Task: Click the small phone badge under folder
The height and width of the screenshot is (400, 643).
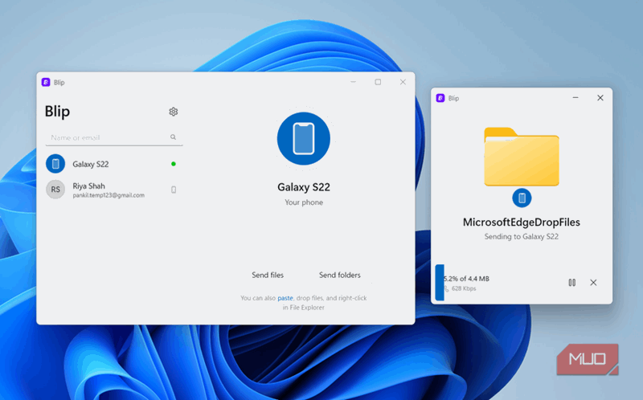Action: [522, 198]
